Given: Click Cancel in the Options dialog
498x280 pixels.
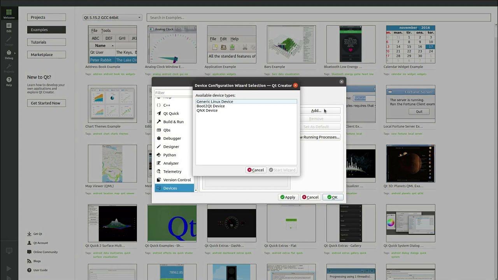Looking at the screenshot, I should click(x=310, y=197).
